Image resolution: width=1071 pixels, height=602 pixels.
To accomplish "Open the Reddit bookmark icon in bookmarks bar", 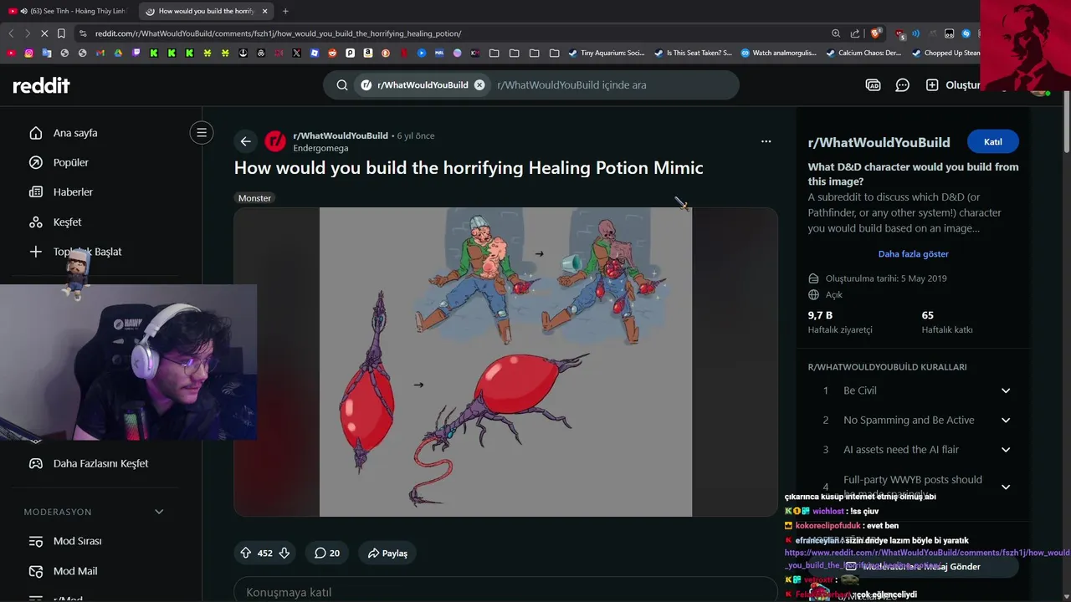I will [x=332, y=53].
